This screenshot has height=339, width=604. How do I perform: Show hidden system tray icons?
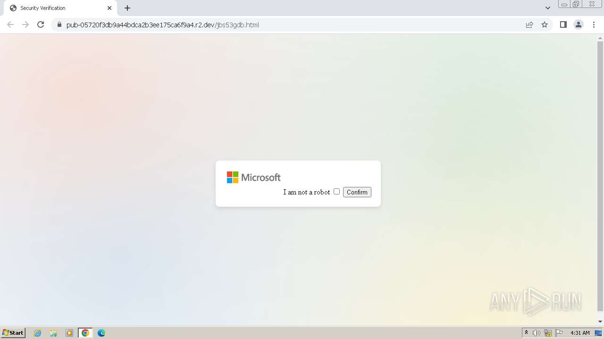coord(527,333)
